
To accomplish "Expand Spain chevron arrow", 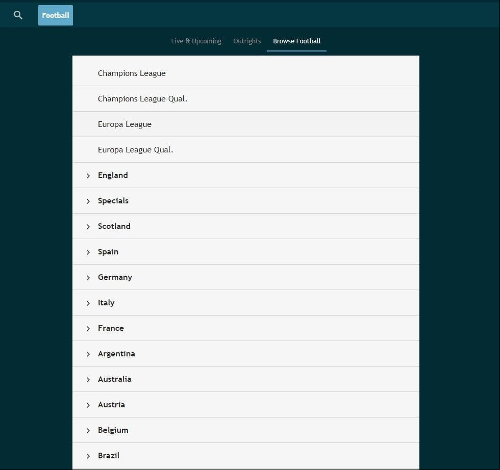I will 88,252.
